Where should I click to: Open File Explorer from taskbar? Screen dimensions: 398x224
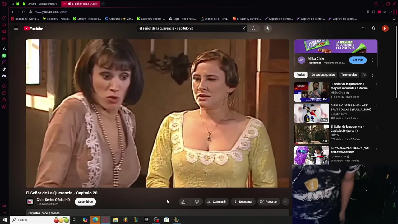[115, 220]
